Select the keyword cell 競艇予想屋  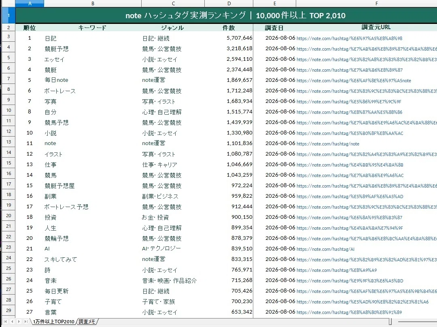pos(59,186)
